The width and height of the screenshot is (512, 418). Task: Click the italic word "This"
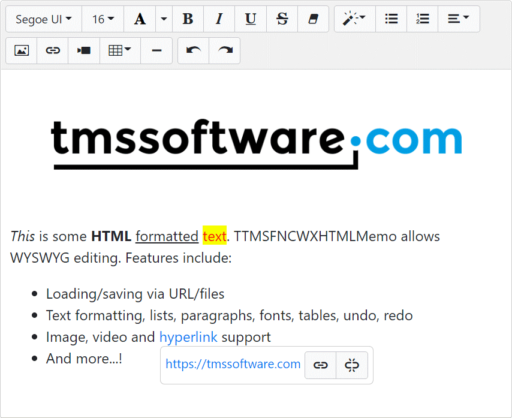point(23,236)
